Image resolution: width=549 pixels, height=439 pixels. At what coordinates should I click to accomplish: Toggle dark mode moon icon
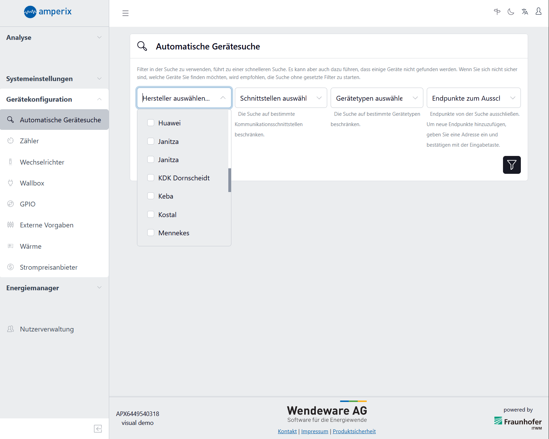(x=511, y=12)
